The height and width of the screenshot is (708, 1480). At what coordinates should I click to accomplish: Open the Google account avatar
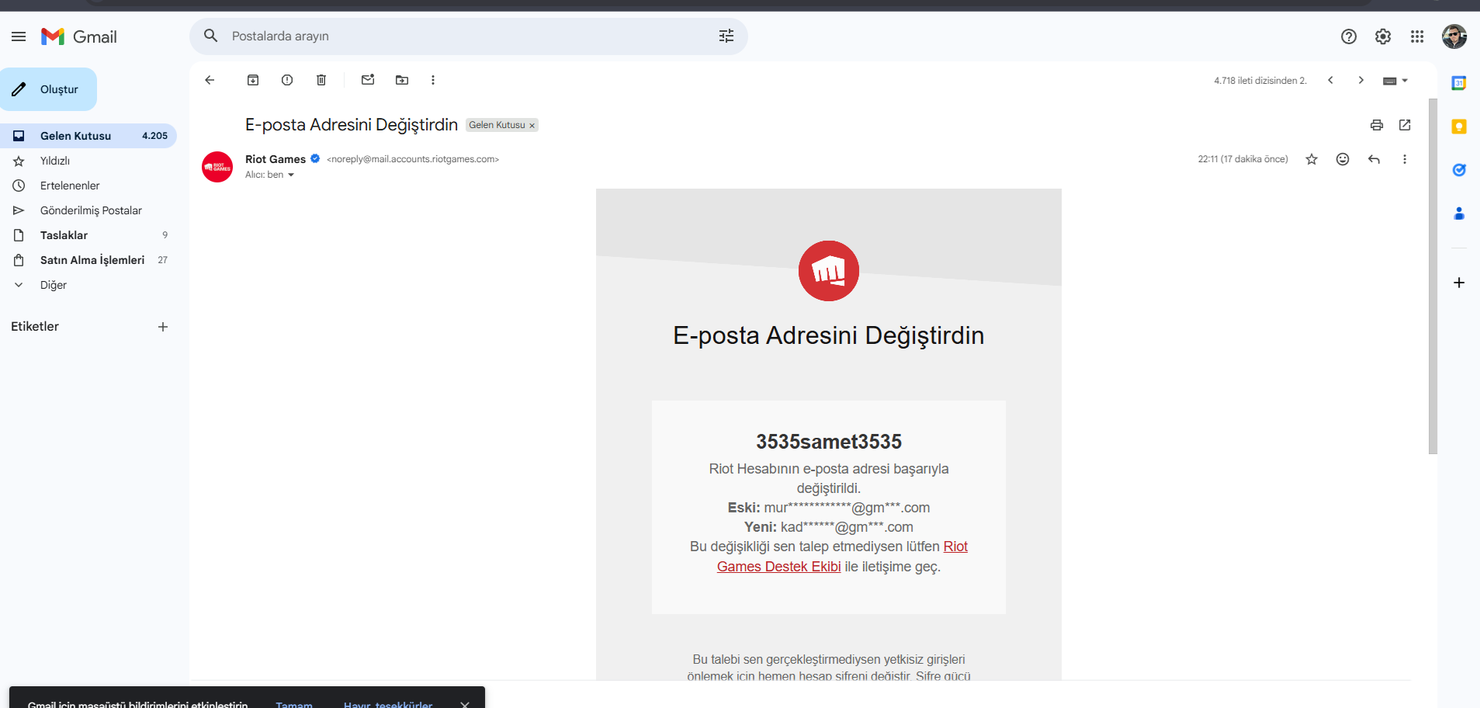click(x=1454, y=36)
